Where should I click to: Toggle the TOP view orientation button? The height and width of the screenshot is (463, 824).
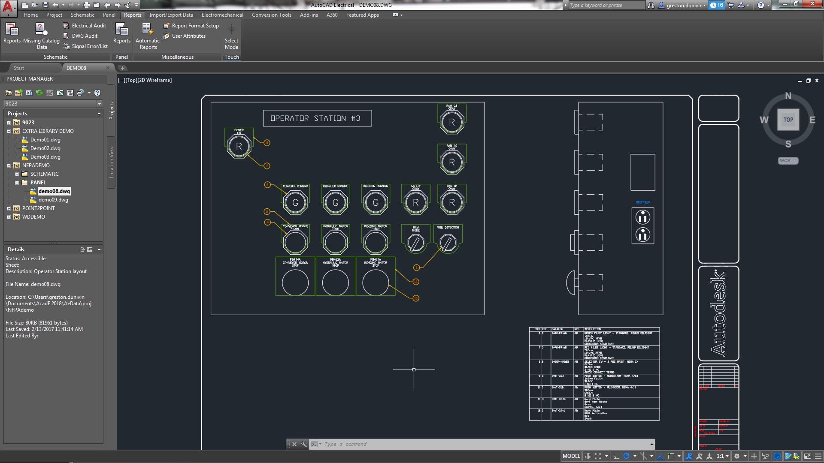coord(789,120)
